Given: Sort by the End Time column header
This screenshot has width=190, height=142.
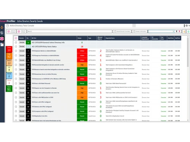Looking at the screenshot, I should pos(177,38).
